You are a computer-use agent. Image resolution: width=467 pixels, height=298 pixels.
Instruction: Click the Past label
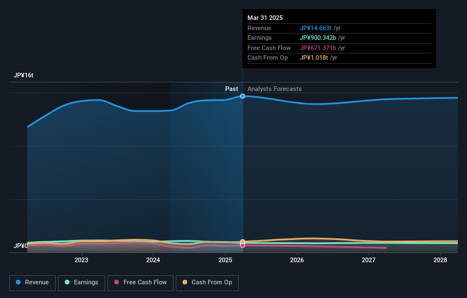(x=232, y=89)
